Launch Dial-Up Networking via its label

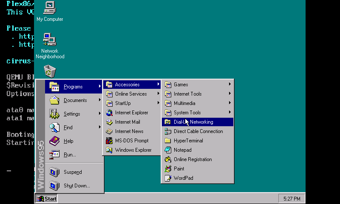193,122
